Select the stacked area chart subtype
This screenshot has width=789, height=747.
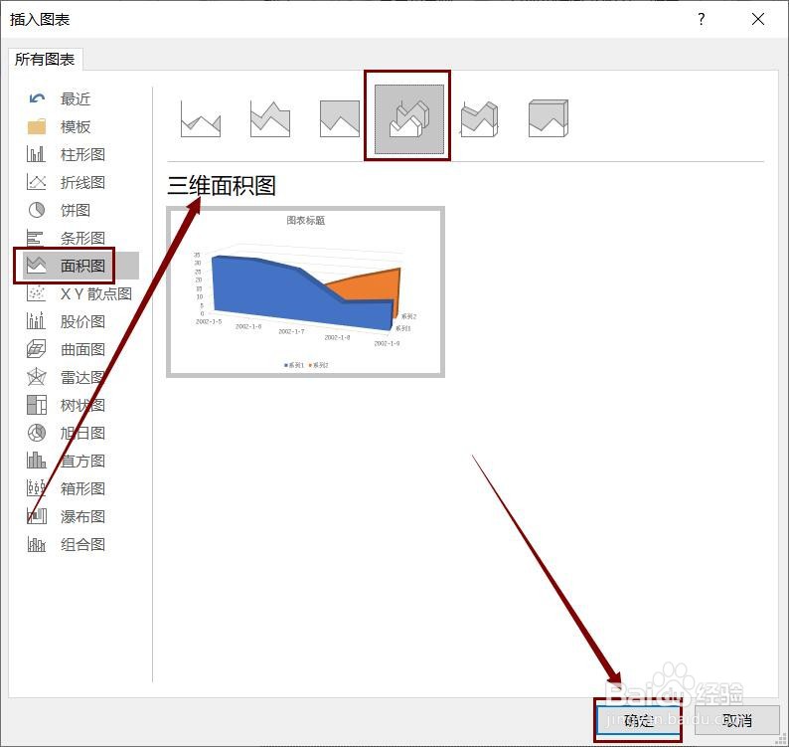270,119
